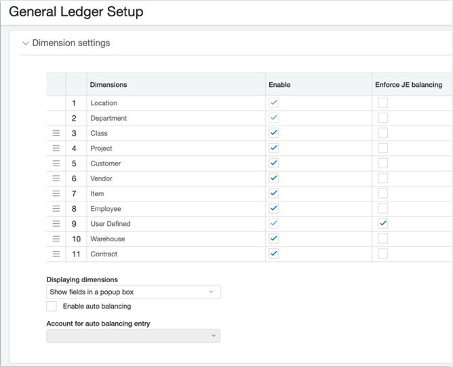
Task: Collapse the Dimension settings section
Action: (26, 43)
